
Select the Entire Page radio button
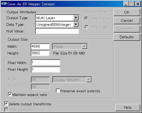[86, 27]
